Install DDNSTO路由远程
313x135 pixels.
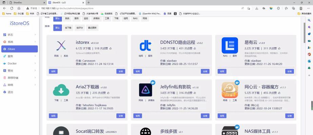205,71
